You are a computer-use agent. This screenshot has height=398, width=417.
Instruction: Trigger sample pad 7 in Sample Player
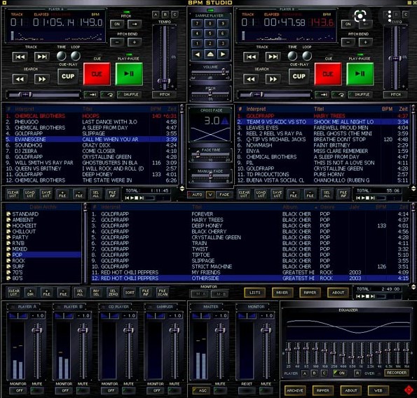tap(197, 23)
